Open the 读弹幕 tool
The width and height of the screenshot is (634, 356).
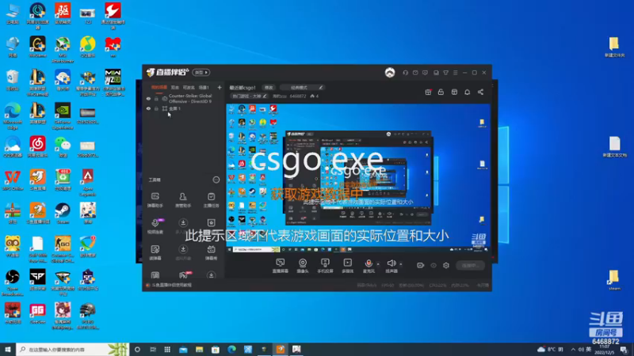pos(155,252)
